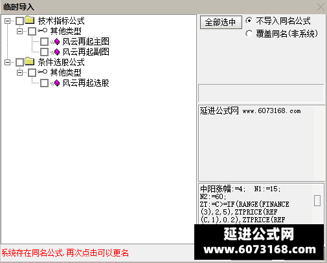Collapse the 技术指标公式 tree node
The image size is (327, 263).
(x=8, y=21)
